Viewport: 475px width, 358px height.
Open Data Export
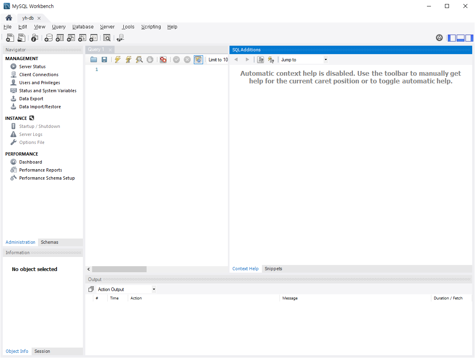(31, 99)
